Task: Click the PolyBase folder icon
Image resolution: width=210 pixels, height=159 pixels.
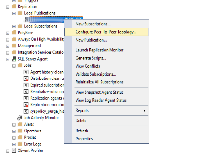Action: (x=14, y=32)
